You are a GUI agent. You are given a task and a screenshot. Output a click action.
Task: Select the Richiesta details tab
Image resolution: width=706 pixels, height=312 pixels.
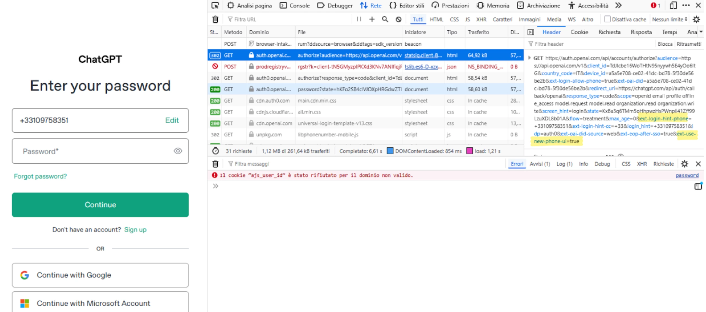609,32
